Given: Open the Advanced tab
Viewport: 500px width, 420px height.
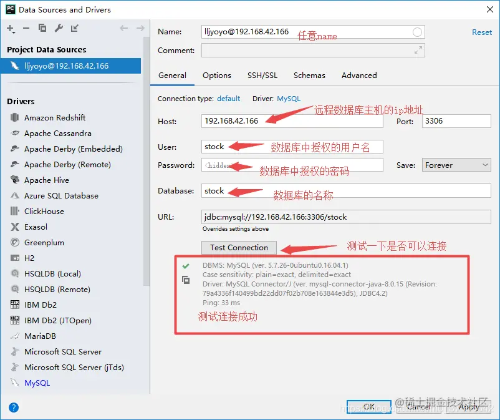Looking at the screenshot, I should [359, 76].
